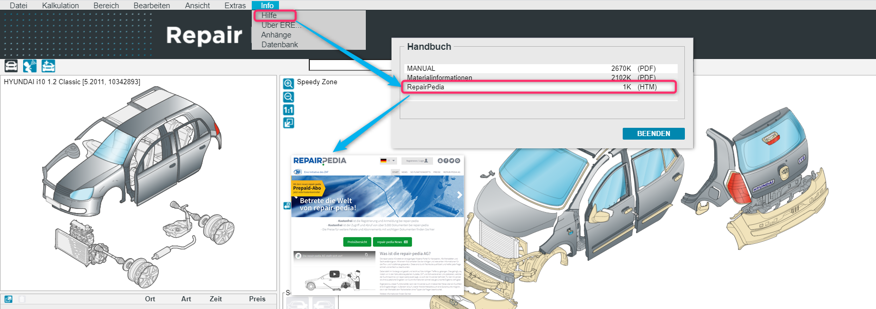Viewport: 876px width, 309px height.
Task: Open the Extras menu
Action: tap(235, 5)
